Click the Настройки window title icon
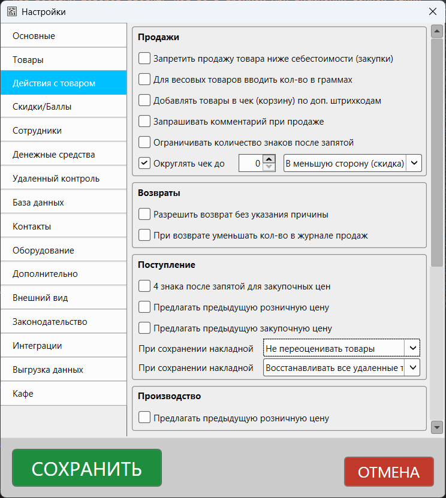 pos(11,11)
